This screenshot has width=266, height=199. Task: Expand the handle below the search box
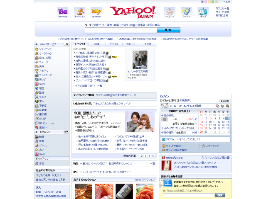point(91,34)
